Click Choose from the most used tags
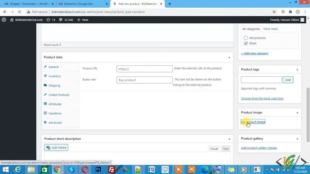This screenshot has width=310, height=174. (x=262, y=98)
